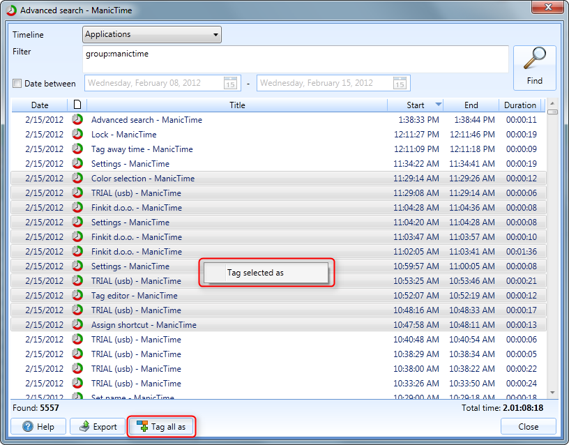Select the "Assign shortcut - ManicTime" title
This screenshot has width=569, height=445.
[x=144, y=325]
